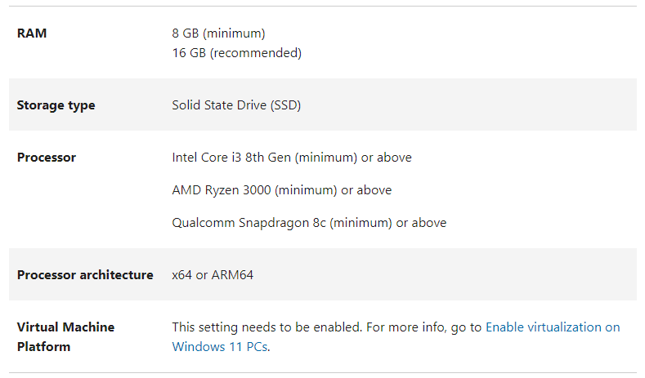Select the '8 GB (minimum)' text

(x=218, y=33)
